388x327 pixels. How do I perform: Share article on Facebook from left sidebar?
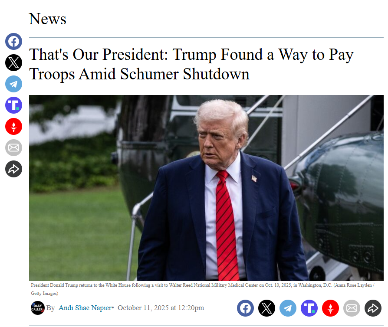13,41
